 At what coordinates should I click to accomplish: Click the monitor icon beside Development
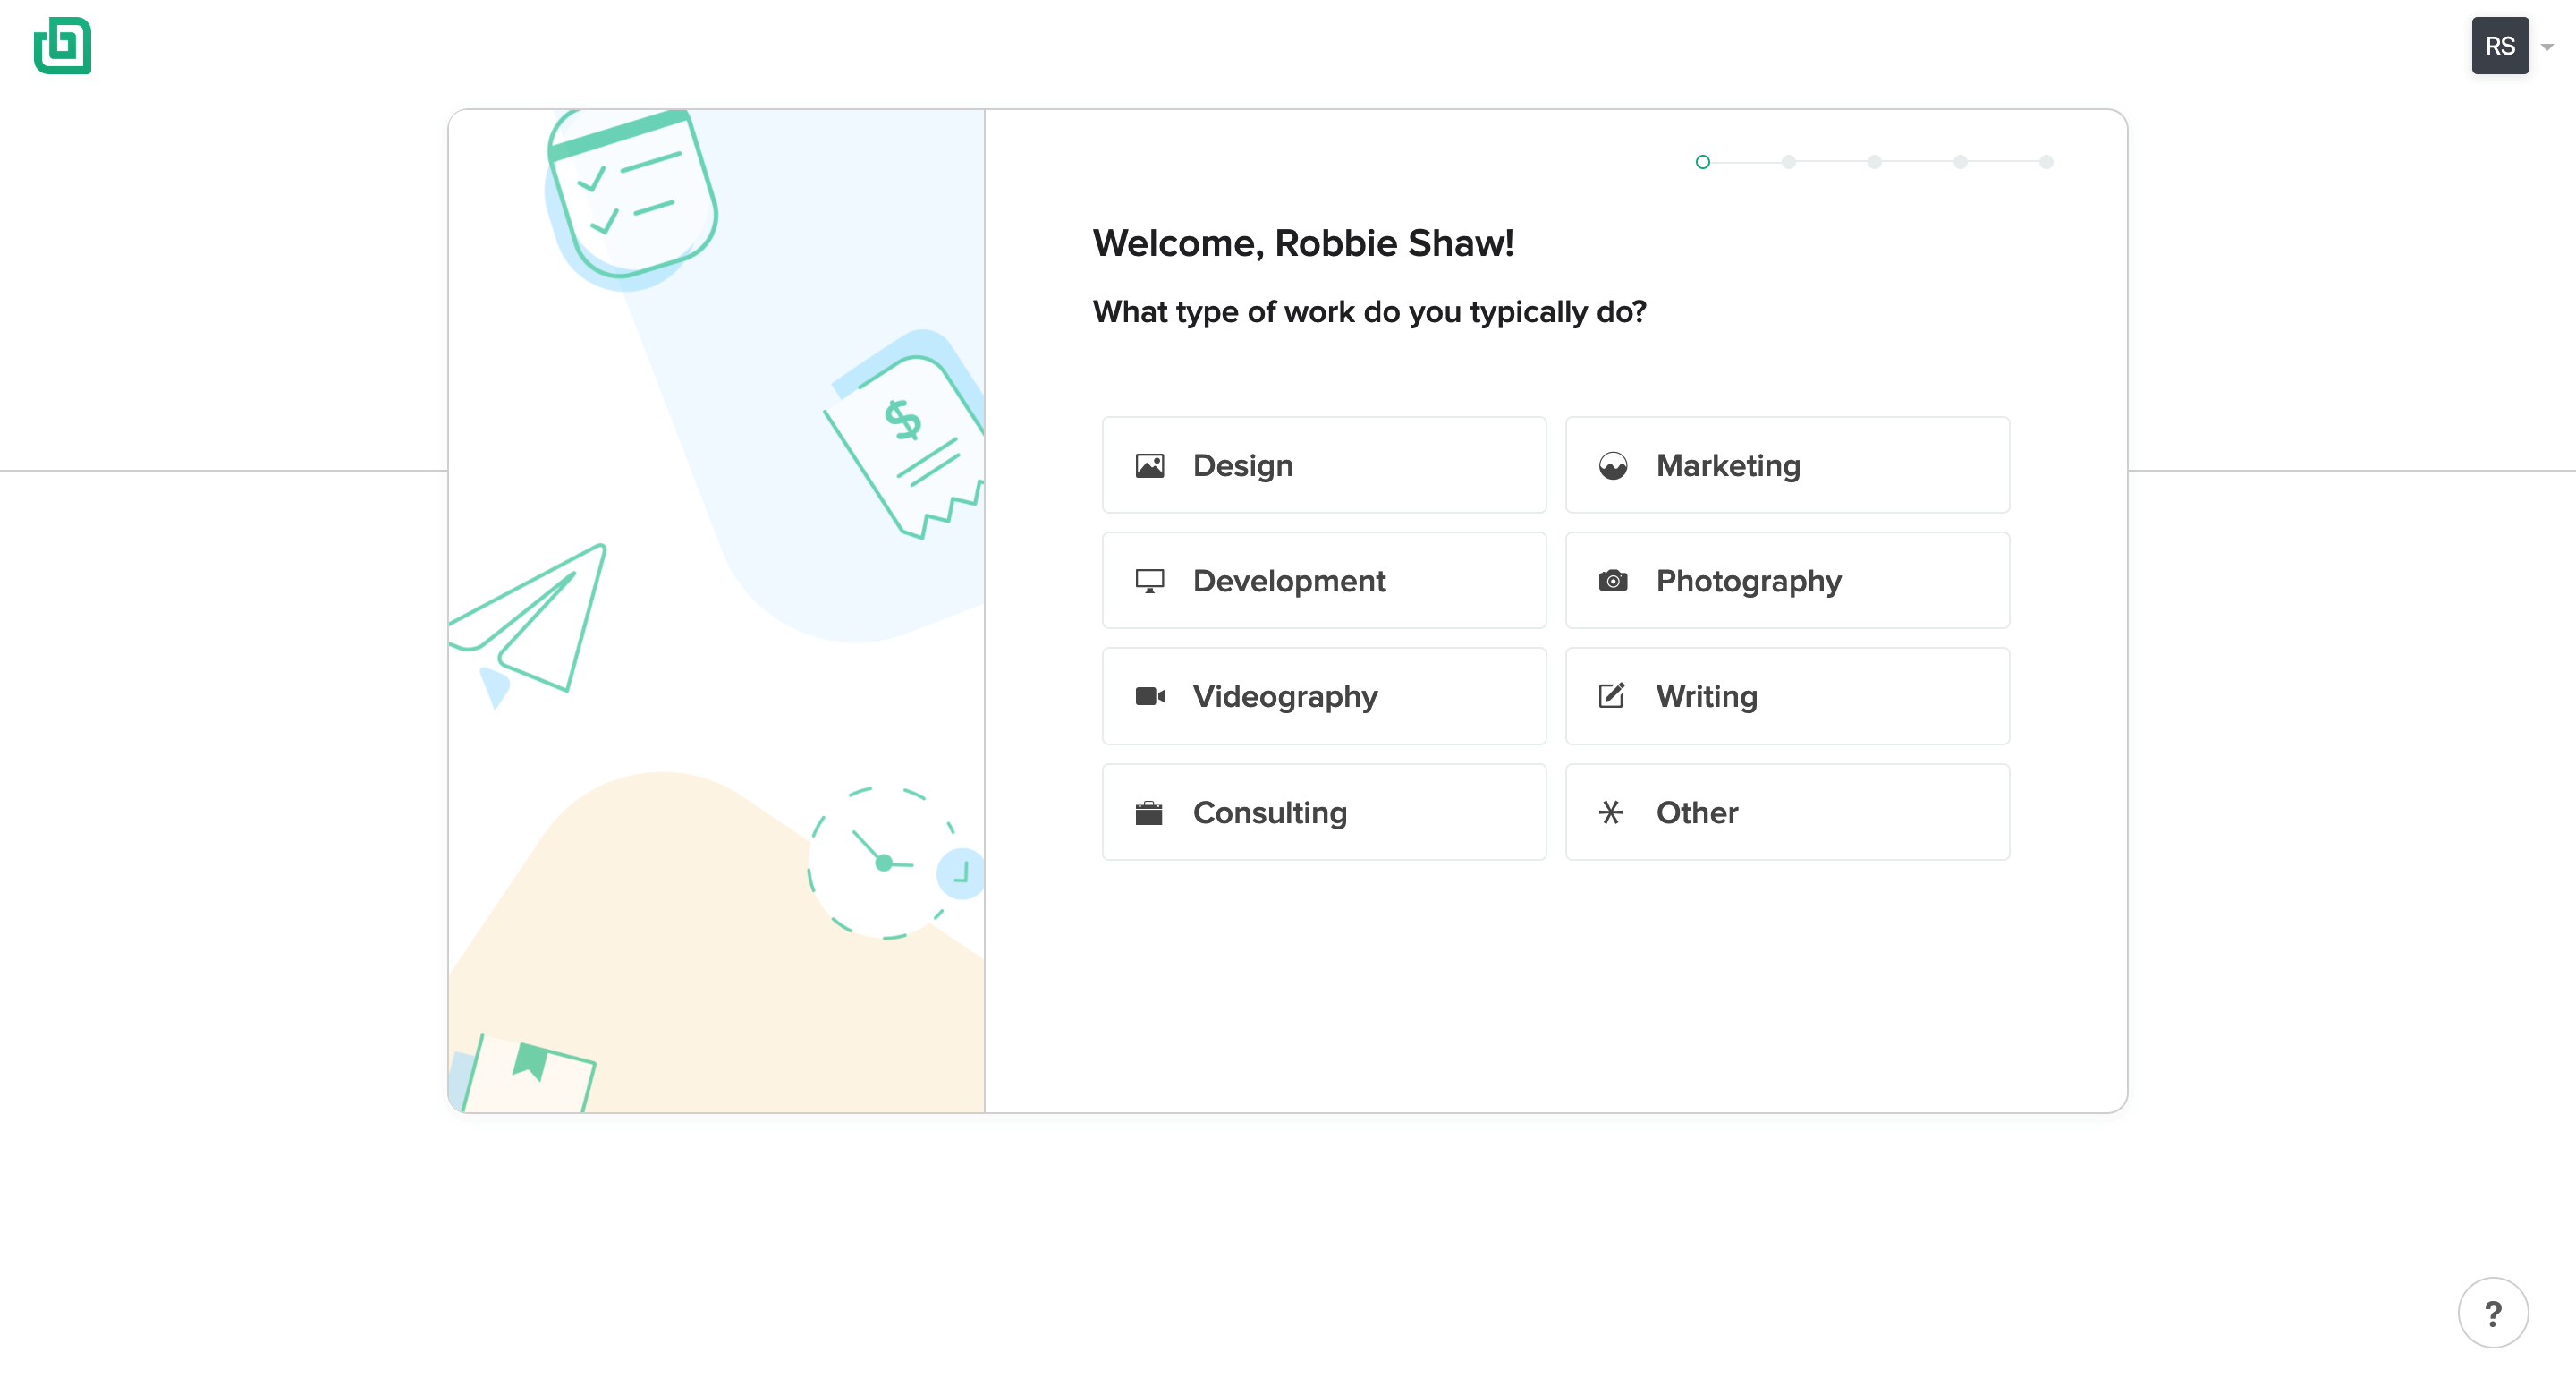click(x=1149, y=582)
